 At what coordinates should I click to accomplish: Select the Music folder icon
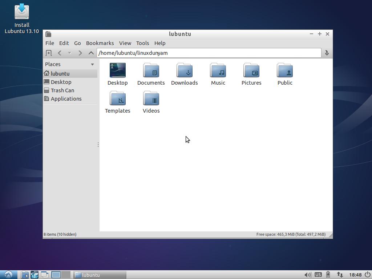[218, 70]
